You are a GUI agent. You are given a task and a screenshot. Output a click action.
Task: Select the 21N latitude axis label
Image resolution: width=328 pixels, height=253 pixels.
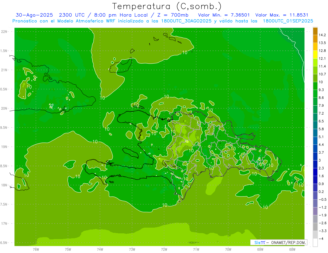(4, 70)
